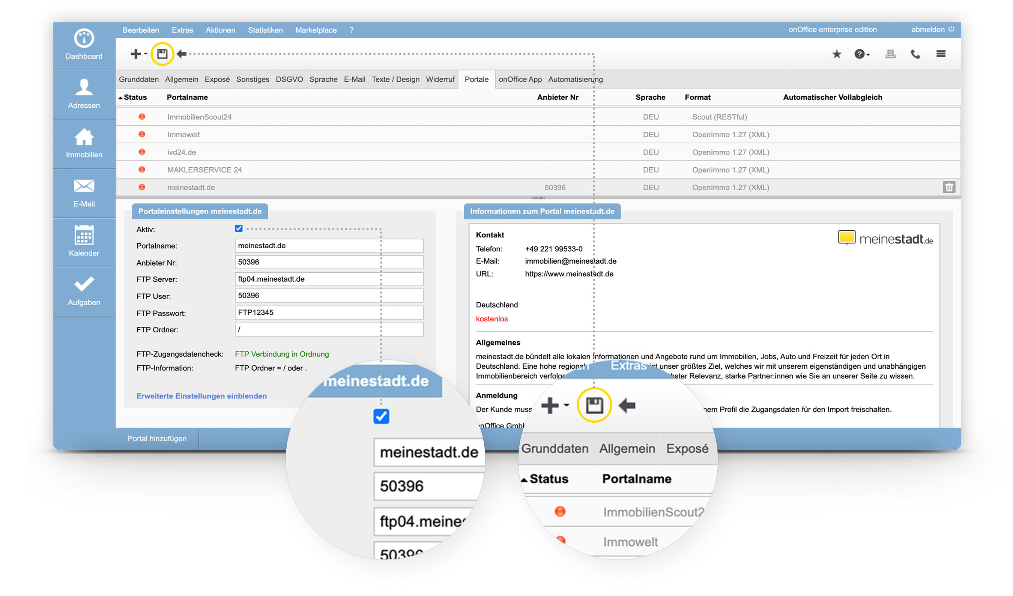This screenshot has height=596, width=1013.
Task: Open the hamburger menu icon
Action: [x=941, y=54]
